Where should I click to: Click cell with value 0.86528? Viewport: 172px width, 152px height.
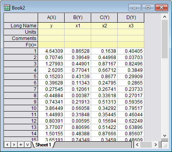[78, 51]
